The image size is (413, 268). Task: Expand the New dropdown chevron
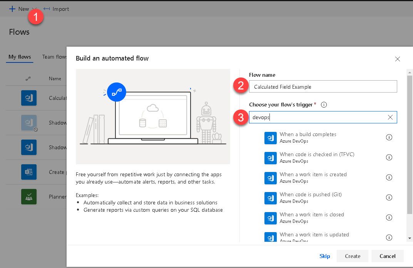(34, 9)
